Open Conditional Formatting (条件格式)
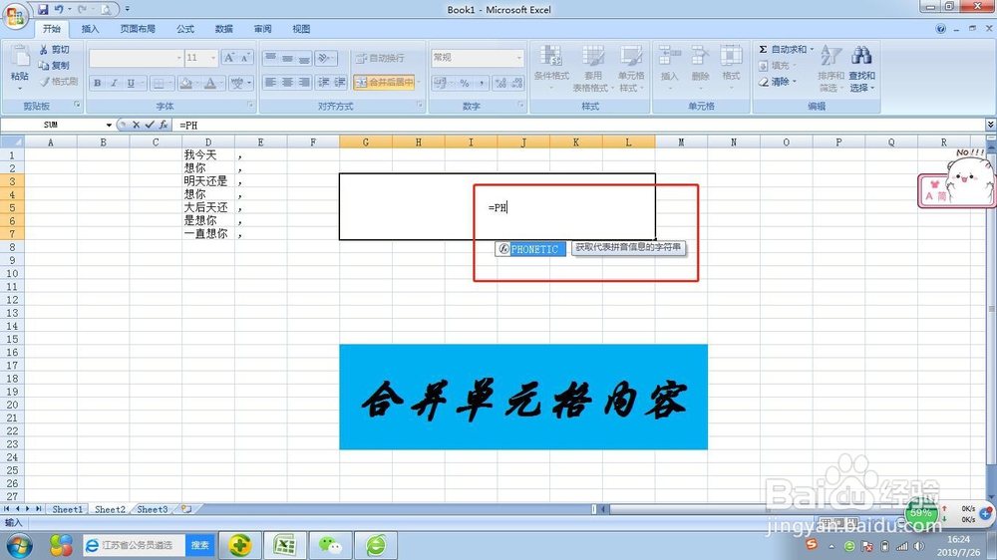 click(551, 69)
